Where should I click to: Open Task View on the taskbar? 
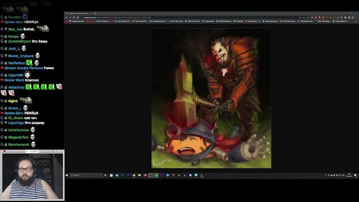coord(105,175)
